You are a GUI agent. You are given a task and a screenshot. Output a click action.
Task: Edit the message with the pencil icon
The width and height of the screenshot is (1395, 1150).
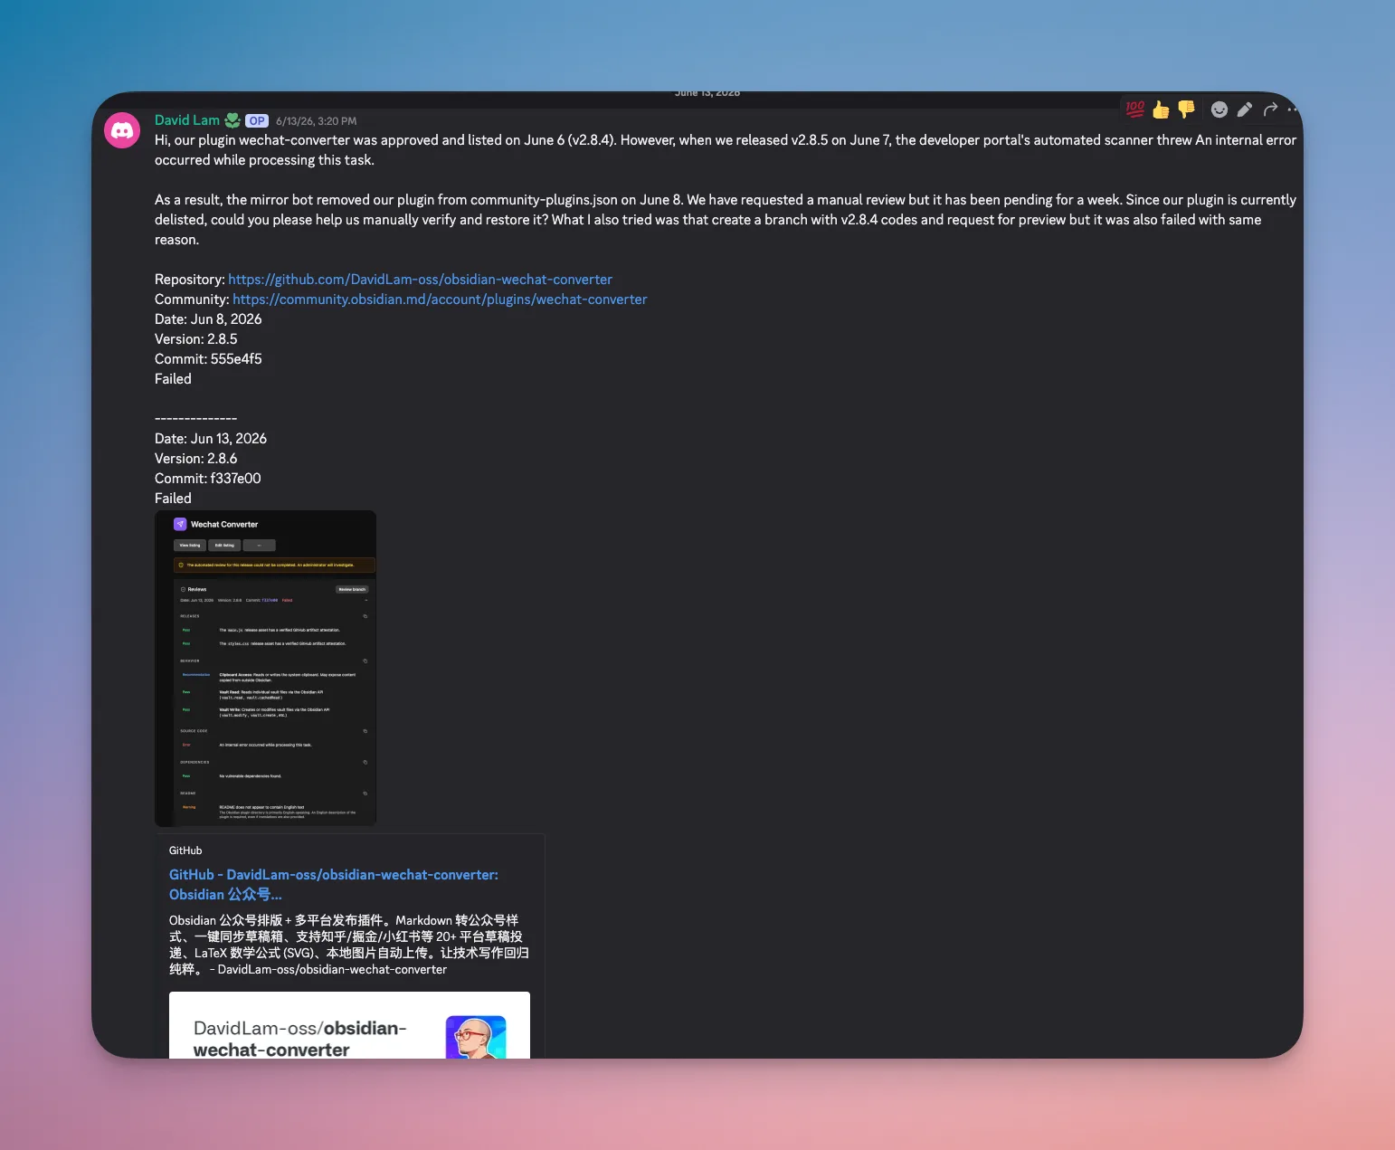[1245, 109]
